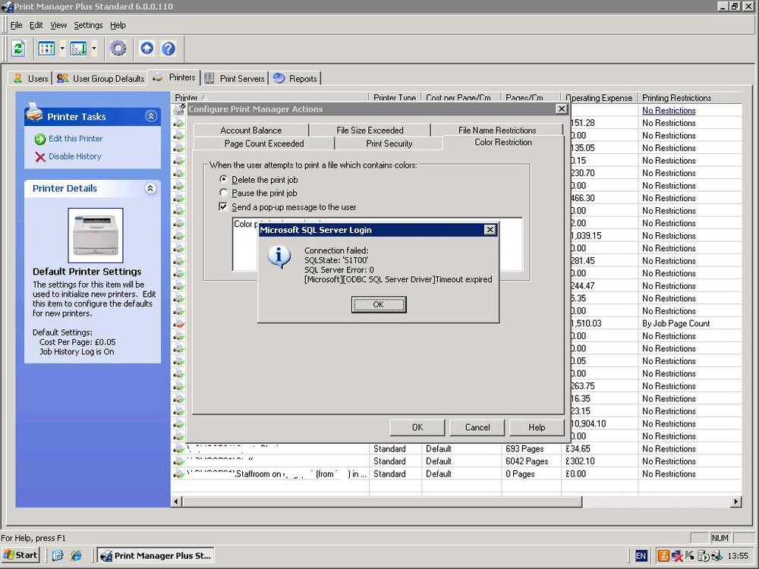
Task: Click Help button in Configure dialog
Action: point(537,427)
